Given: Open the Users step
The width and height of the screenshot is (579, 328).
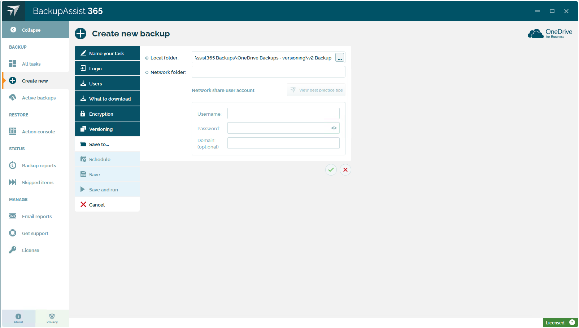Looking at the screenshot, I should (x=107, y=83).
